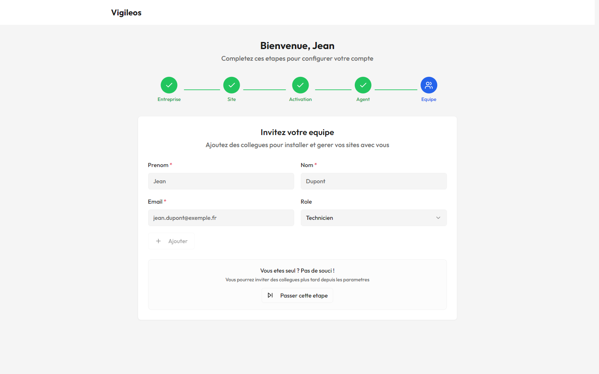
Task: Focus the Nom input field
Action: click(374, 181)
